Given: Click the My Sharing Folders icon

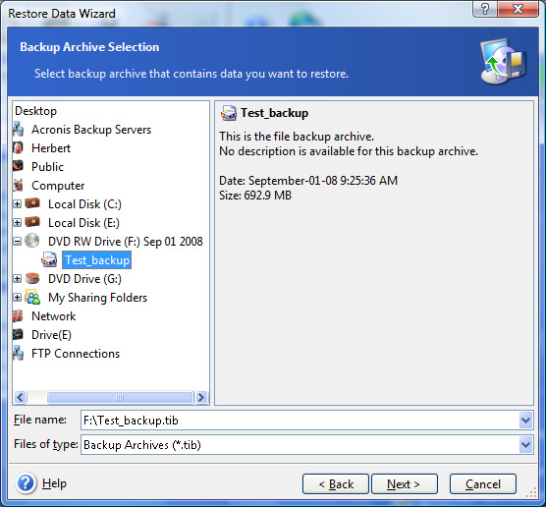Looking at the screenshot, I should [x=32, y=297].
